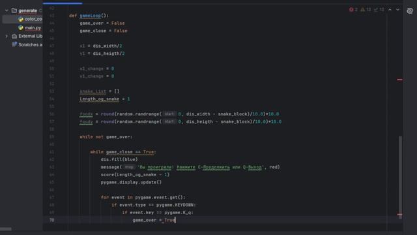Viewport: 417px width, 235px height.
Task: Click the game_close = False line
Action: (x=104, y=31)
